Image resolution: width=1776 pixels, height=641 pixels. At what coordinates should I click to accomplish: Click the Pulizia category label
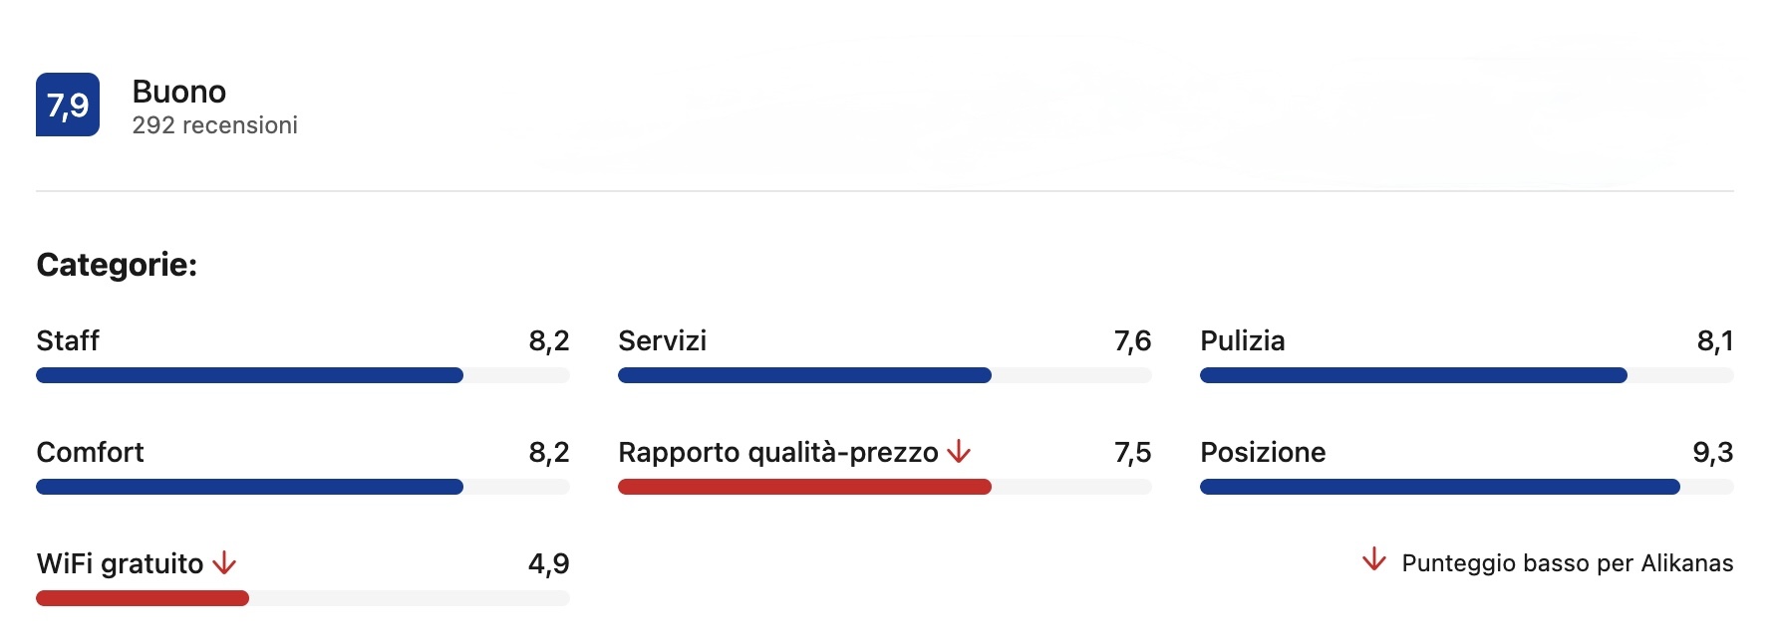[1242, 340]
